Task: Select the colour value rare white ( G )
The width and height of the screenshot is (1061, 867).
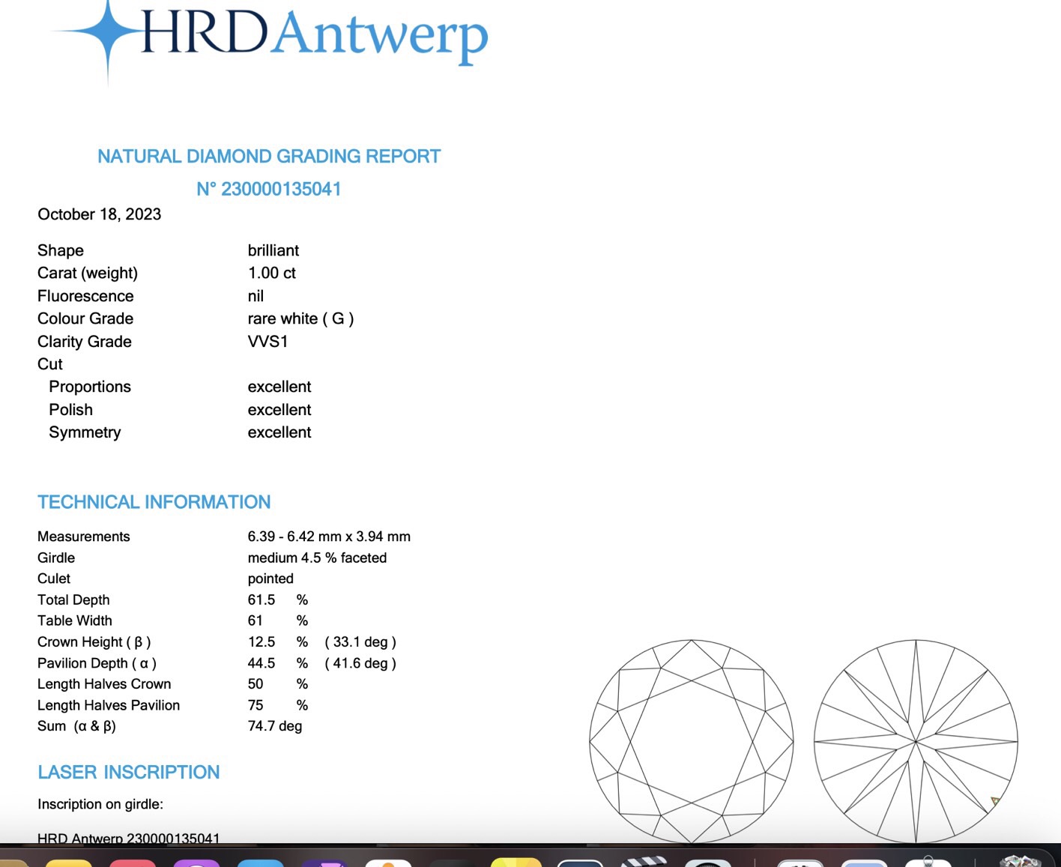Action: tap(300, 318)
